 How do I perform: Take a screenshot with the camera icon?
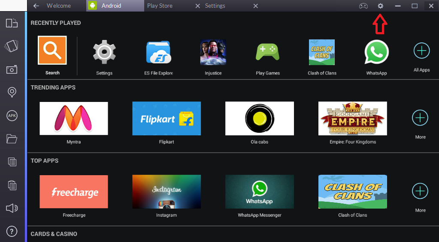[12, 69]
